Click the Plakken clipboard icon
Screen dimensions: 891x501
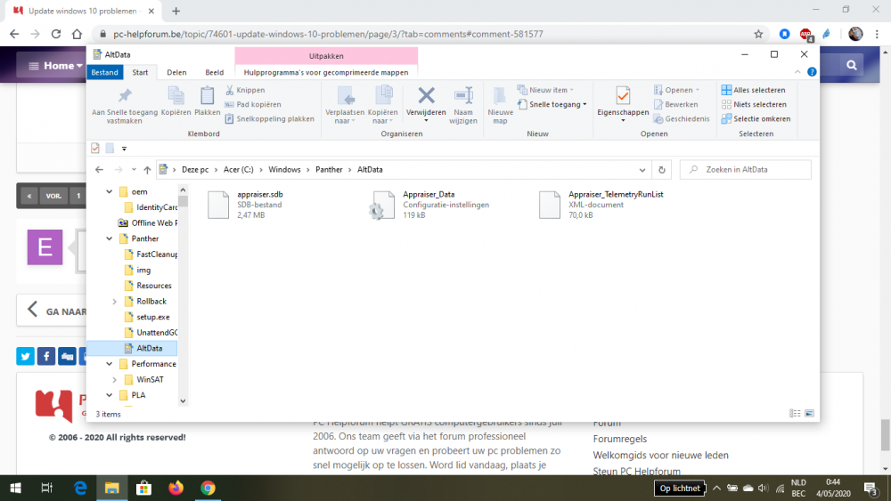coord(207,96)
